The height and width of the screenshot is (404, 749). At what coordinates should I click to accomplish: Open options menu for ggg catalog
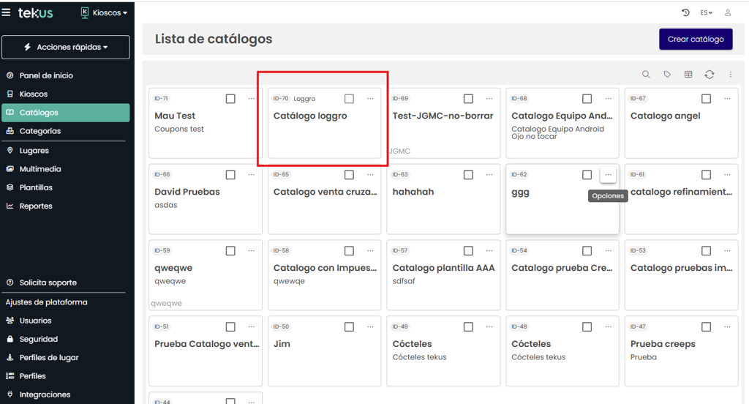click(x=608, y=175)
